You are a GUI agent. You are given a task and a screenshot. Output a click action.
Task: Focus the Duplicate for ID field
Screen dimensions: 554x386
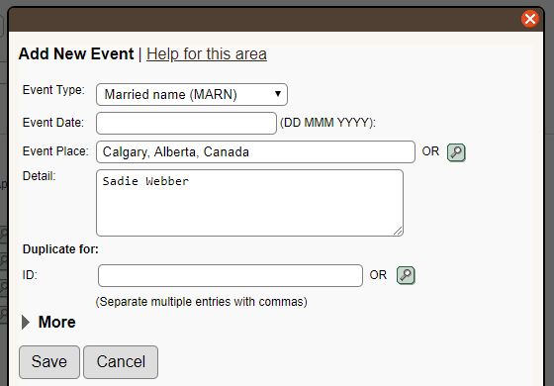pyautogui.click(x=231, y=276)
